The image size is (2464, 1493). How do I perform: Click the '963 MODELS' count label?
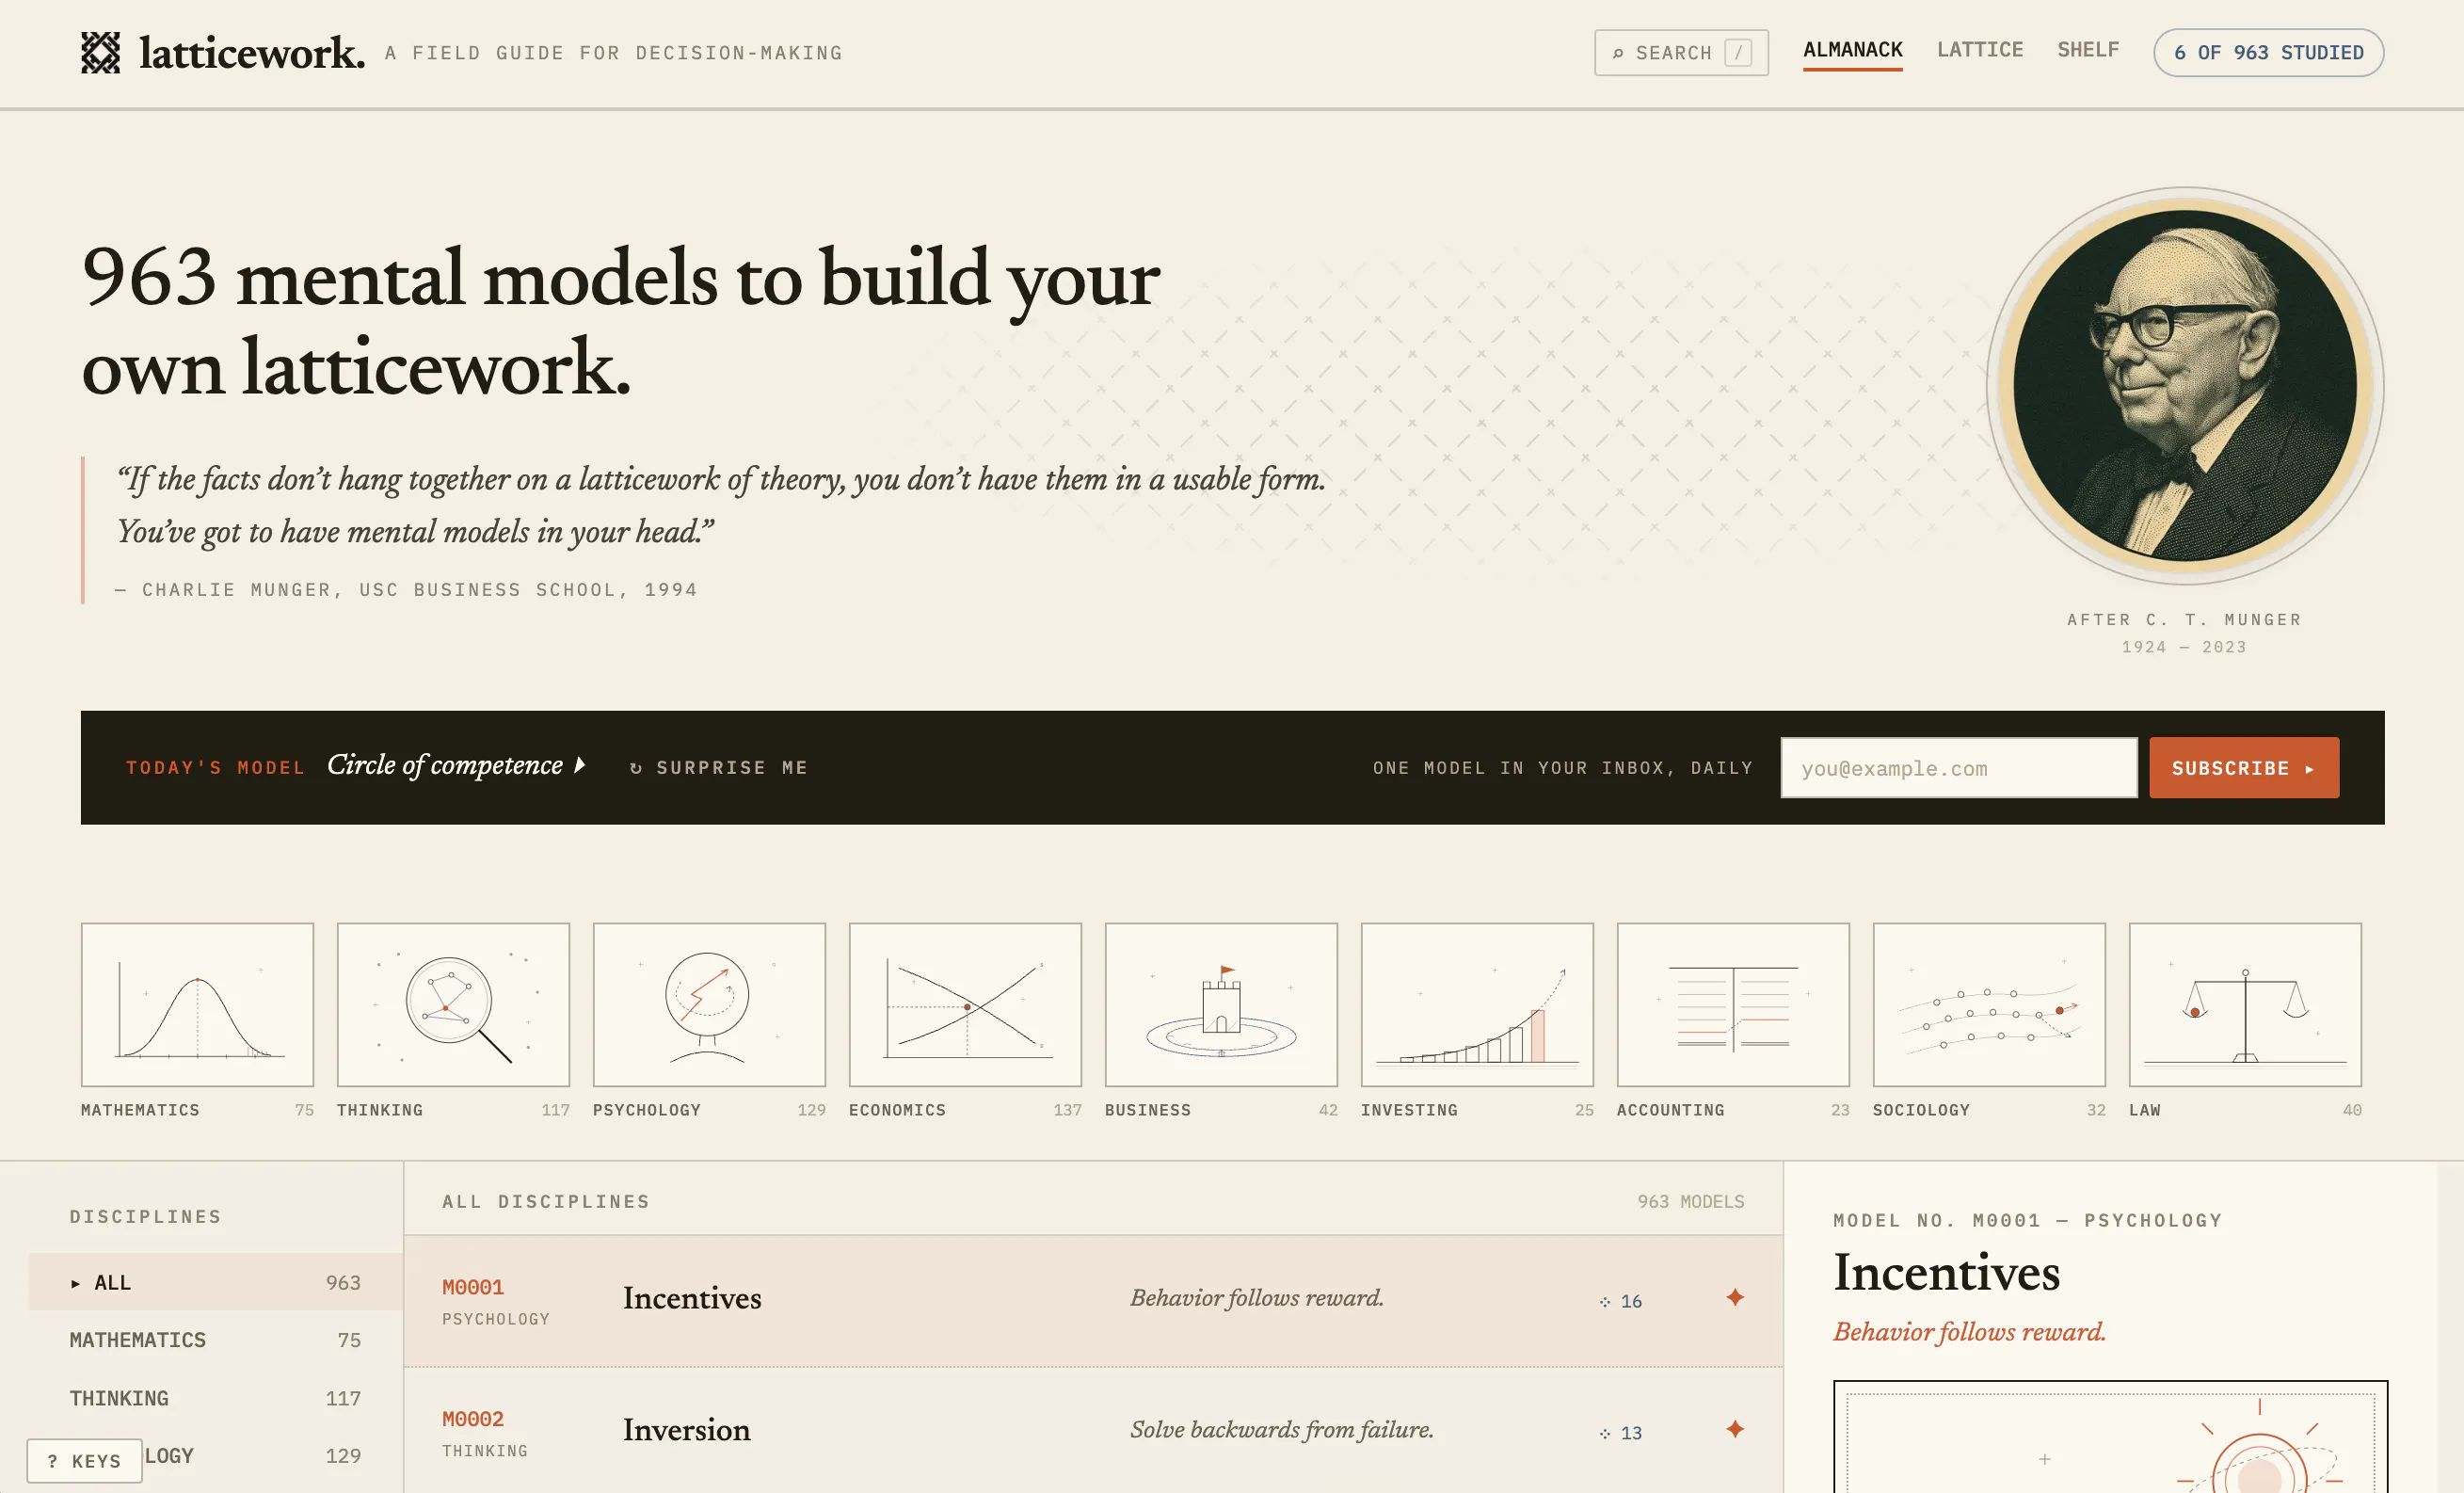[1690, 1201]
